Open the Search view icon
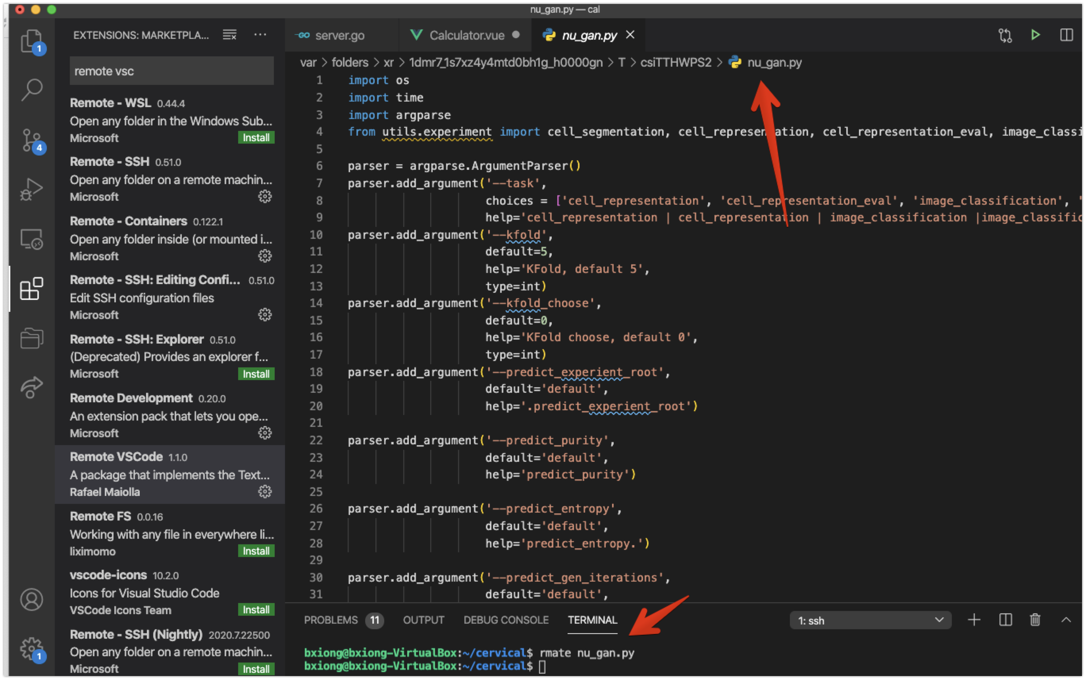1086x680 pixels. tap(31, 90)
